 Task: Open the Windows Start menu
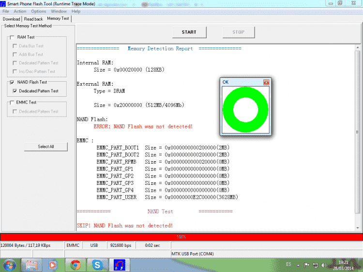tap(9, 265)
